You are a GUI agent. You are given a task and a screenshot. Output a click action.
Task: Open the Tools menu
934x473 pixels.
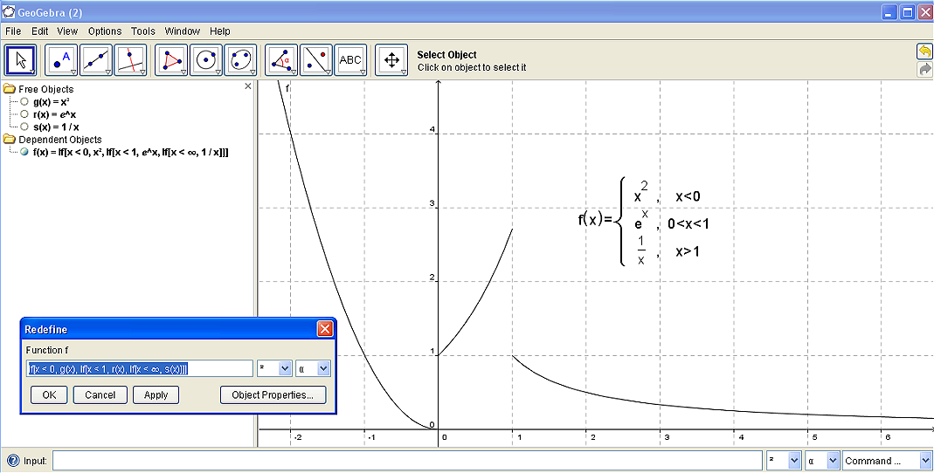click(x=143, y=31)
